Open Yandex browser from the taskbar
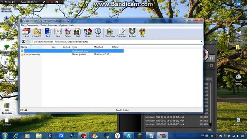The width and height of the screenshot is (247, 139). [x=117, y=136]
